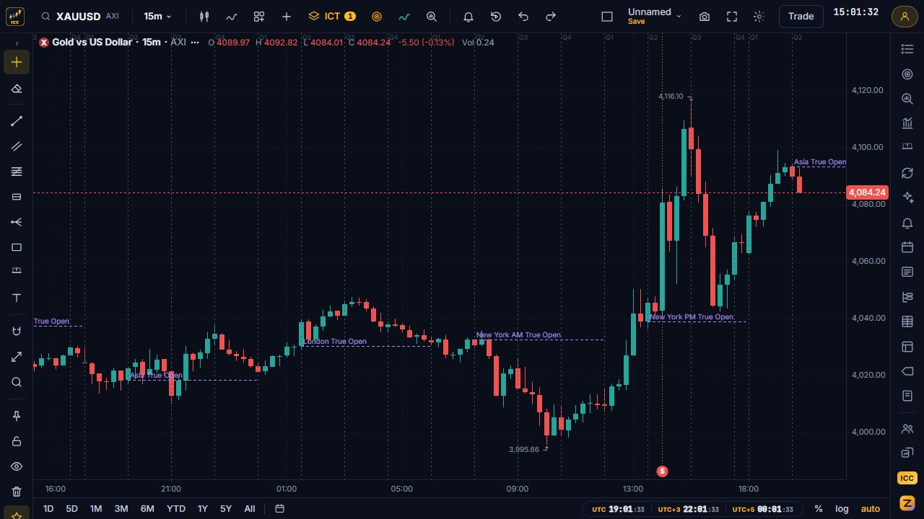This screenshot has height=519, width=924.
Task: Toggle the lock all drawings icon
Action: [x=17, y=441]
